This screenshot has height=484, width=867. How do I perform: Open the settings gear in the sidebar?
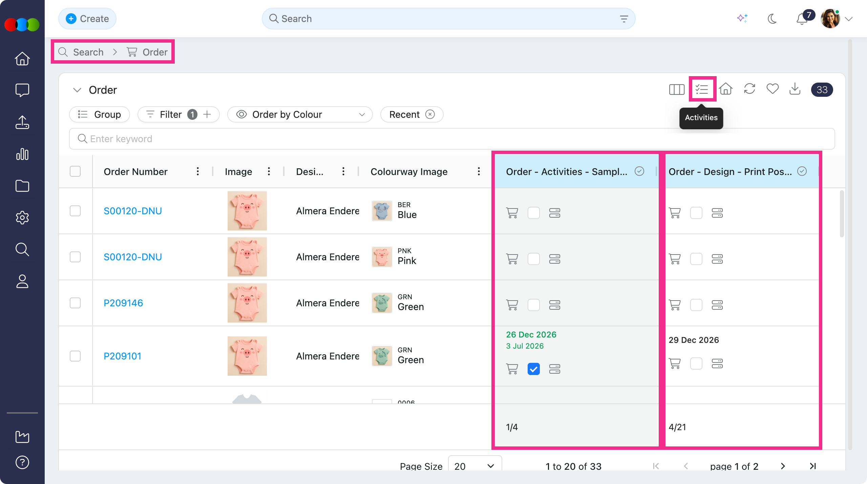22,218
